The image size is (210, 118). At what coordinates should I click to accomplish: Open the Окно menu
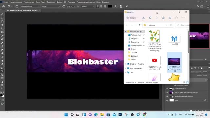pyautogui.click(x=98, y=2)
